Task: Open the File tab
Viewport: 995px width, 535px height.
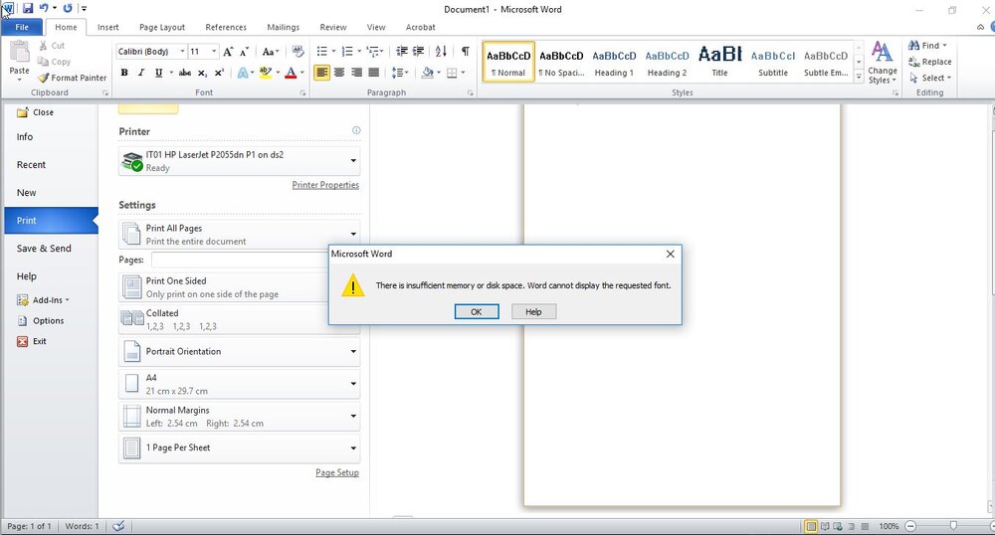Action: tap(22, 27)
